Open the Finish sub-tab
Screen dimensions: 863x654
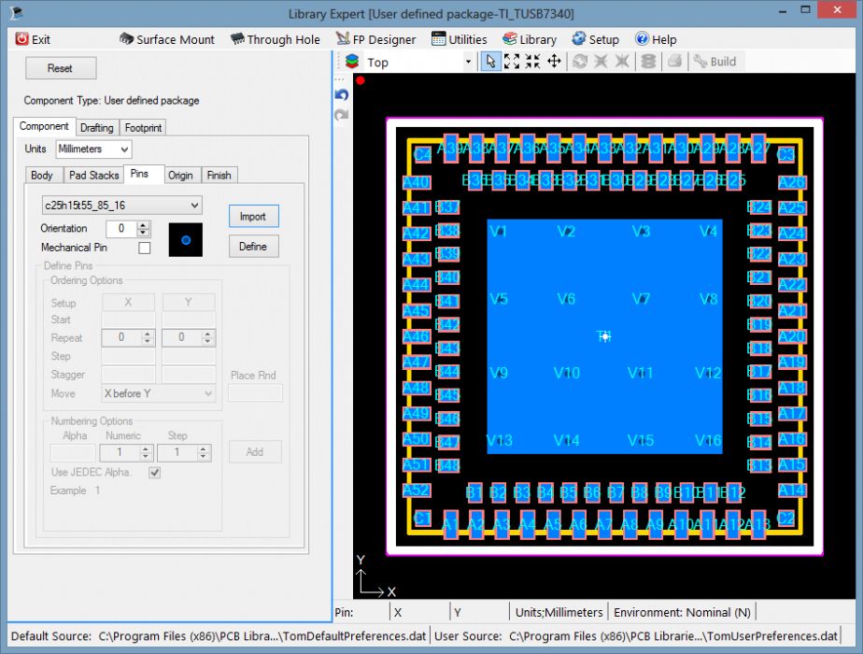(219, 175)
